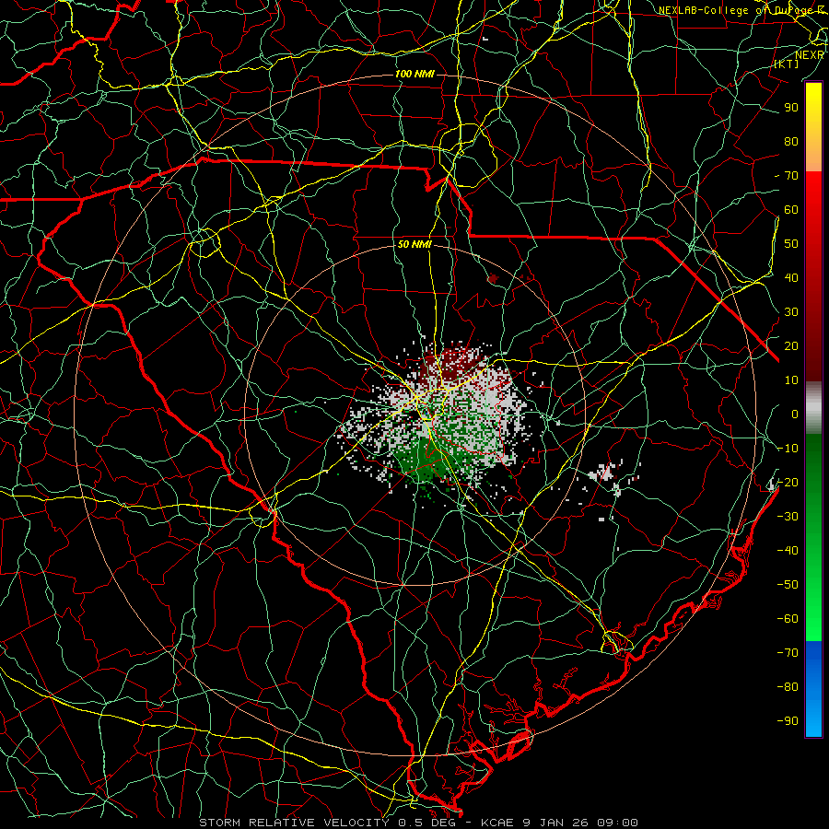Pick the blue segment of the color bar

[x=813, y=689]
